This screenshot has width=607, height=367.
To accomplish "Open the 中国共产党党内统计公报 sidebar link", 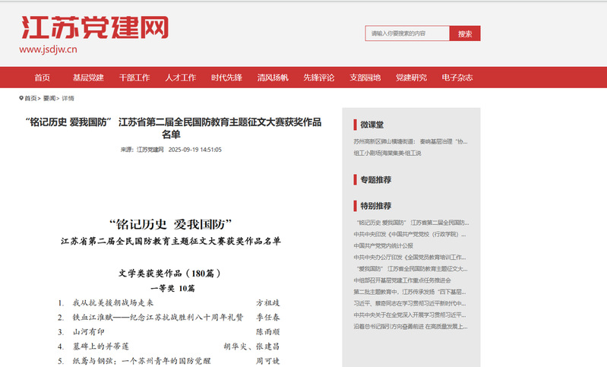I will pos(384,245).
